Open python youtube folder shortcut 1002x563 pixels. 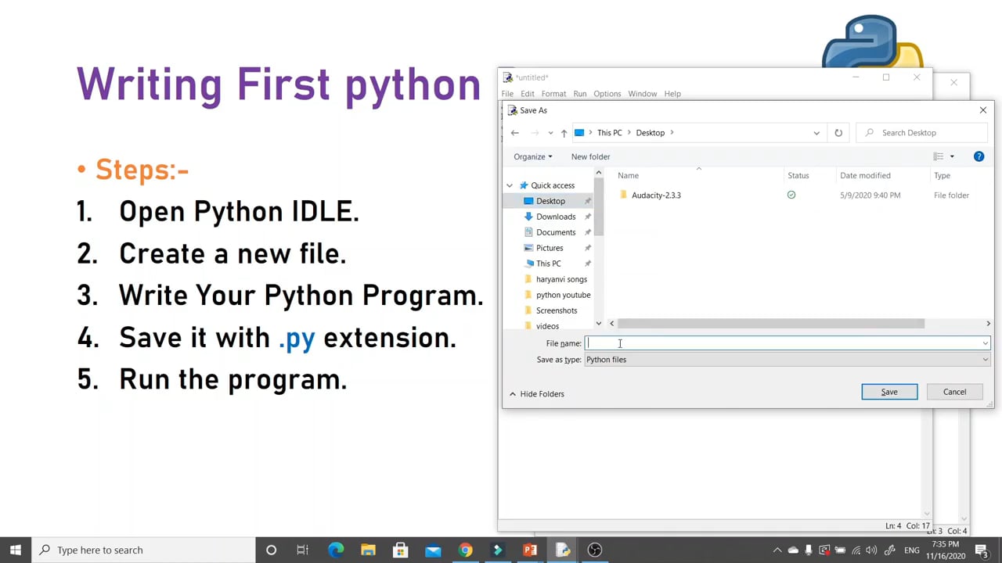[563, 295]
